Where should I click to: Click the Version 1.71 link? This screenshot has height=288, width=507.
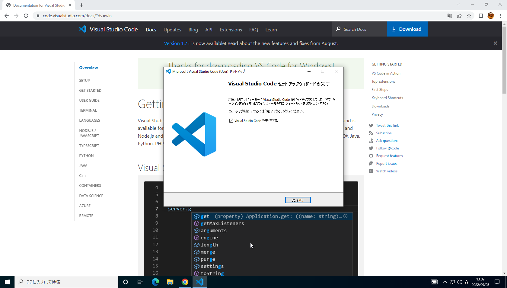(x=177, y=43)
